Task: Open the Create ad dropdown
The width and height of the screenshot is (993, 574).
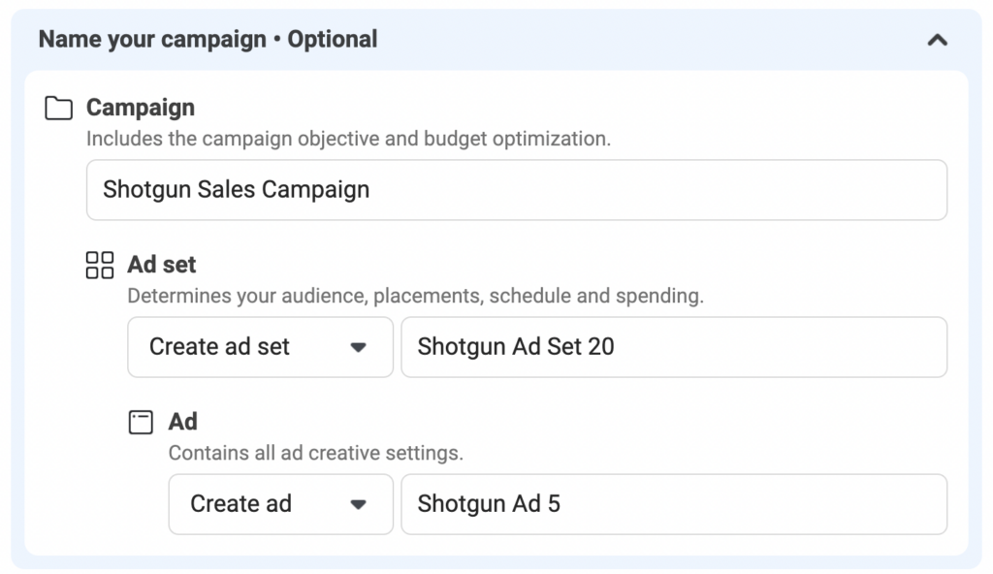Action: tap(279, 504)
